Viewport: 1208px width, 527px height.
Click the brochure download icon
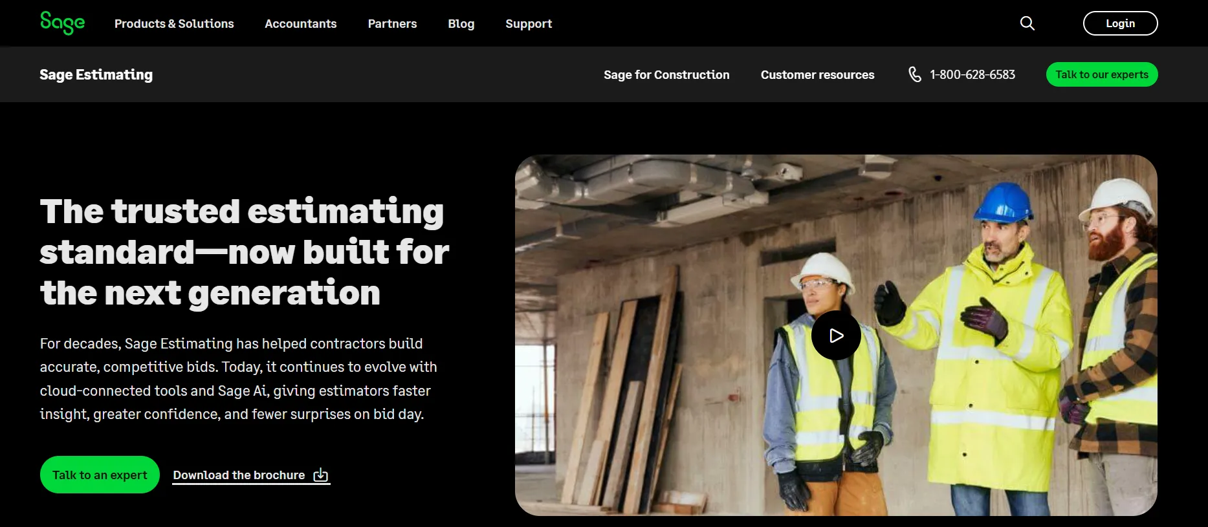pyautogui.click(x=321, y=475)
